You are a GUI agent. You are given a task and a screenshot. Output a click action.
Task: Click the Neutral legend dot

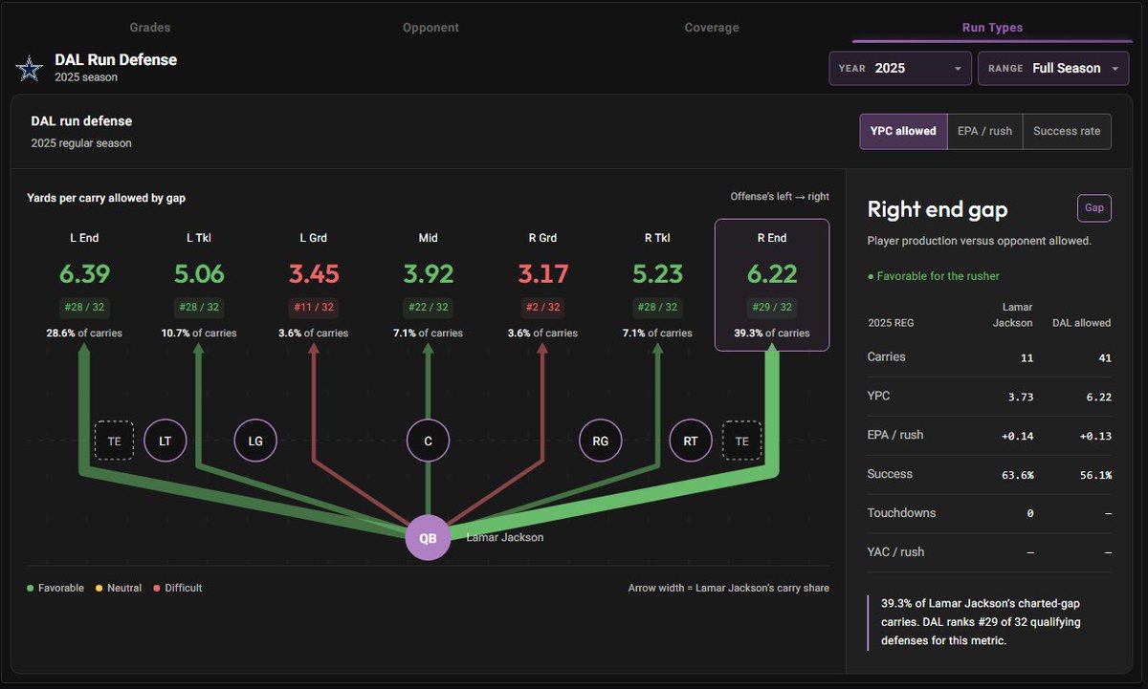(x=98, y=589)
